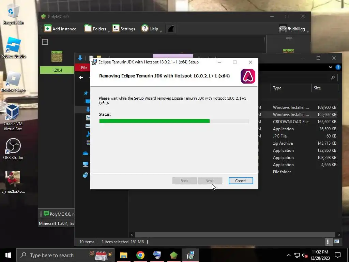349x262 pixels.
Task: Open Google Chrome from the taskbar
Action: 140,255
